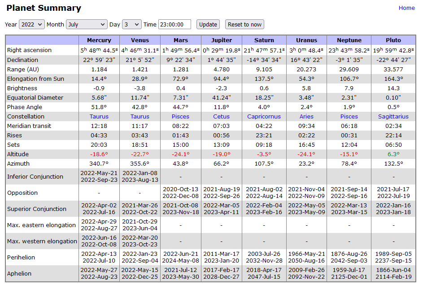423x285 pixels.
Task: Click Pluto's azimuth value 132.5°
Action: click(x=393, y=163)
